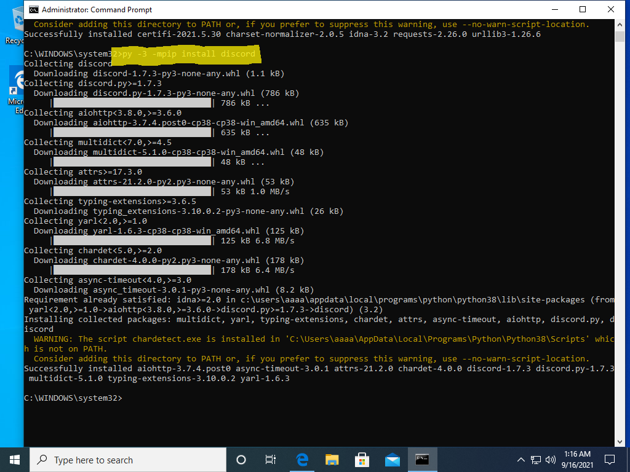Image resolution: width=630 pixels, height=472 pixels.
Task: Click 'Collecting chardet<5.0,>=2.0' line
Action: (93, 251)
